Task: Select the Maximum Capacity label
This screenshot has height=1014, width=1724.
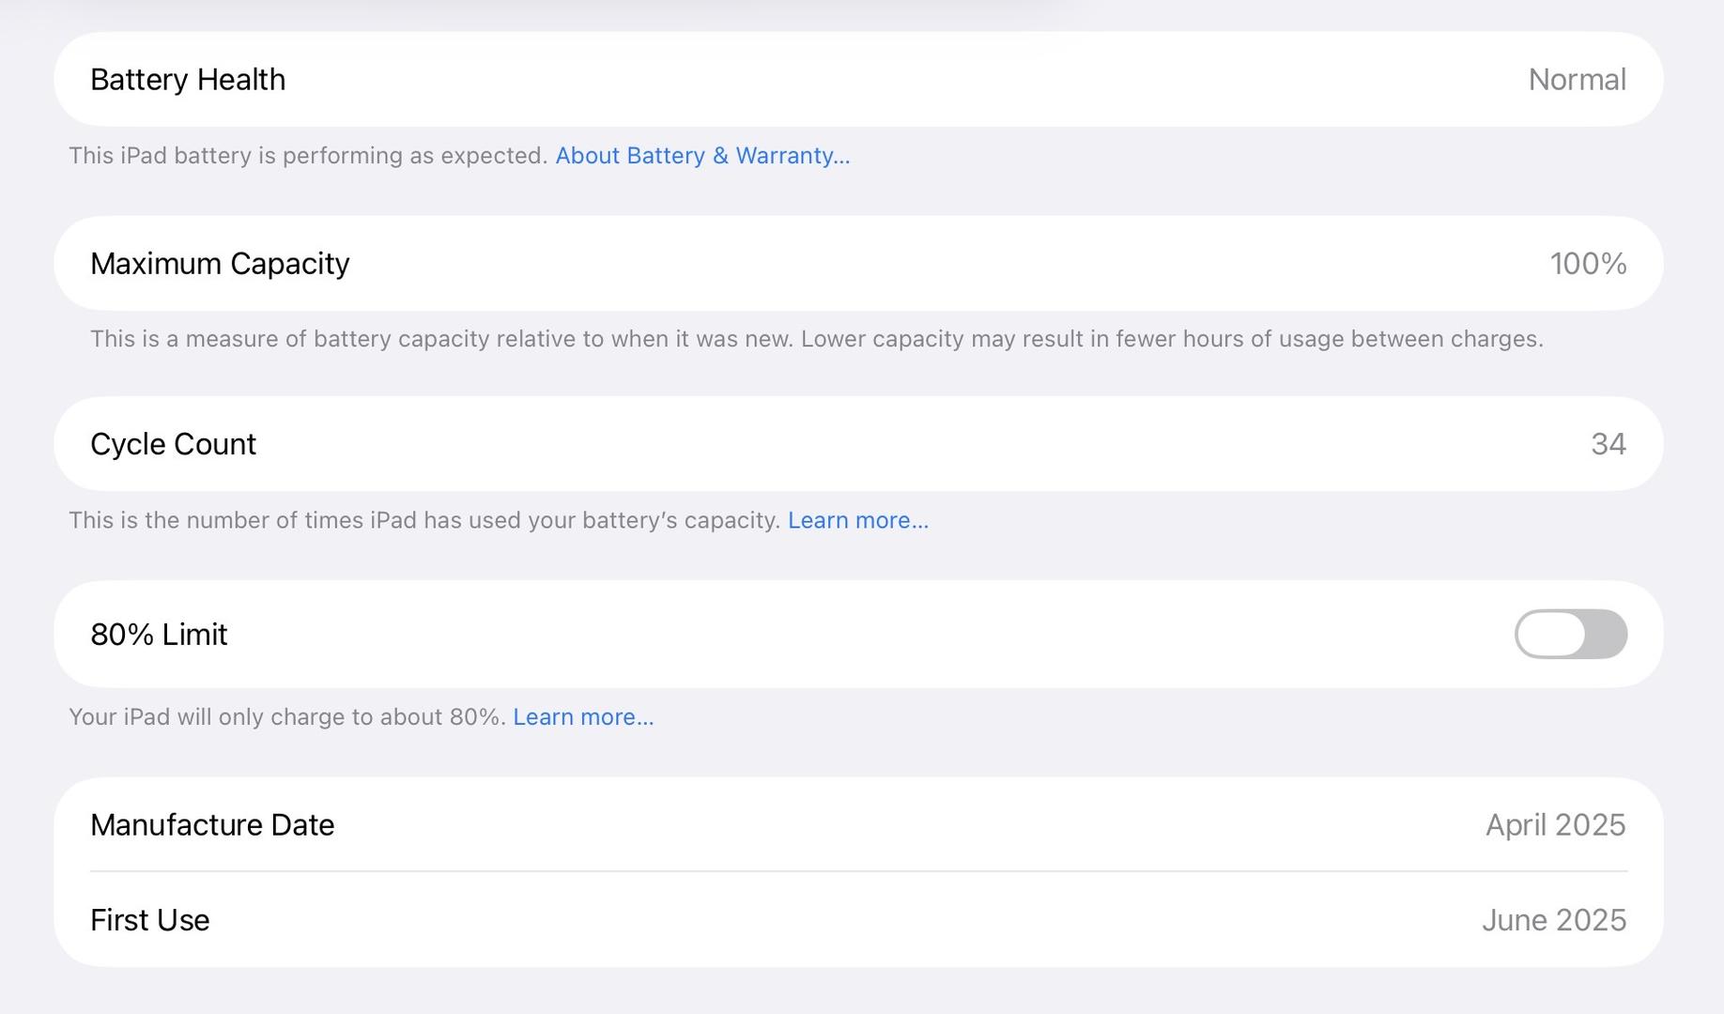Action: (220, 264)
